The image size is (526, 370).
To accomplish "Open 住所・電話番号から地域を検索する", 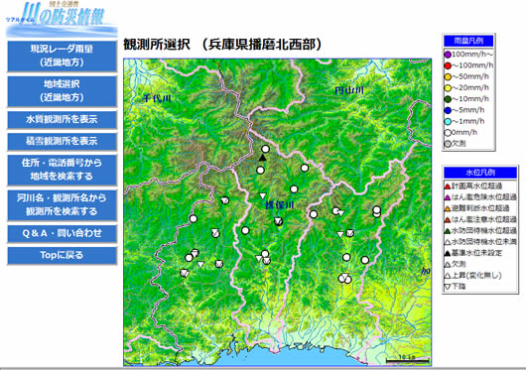I will point(63,170).
